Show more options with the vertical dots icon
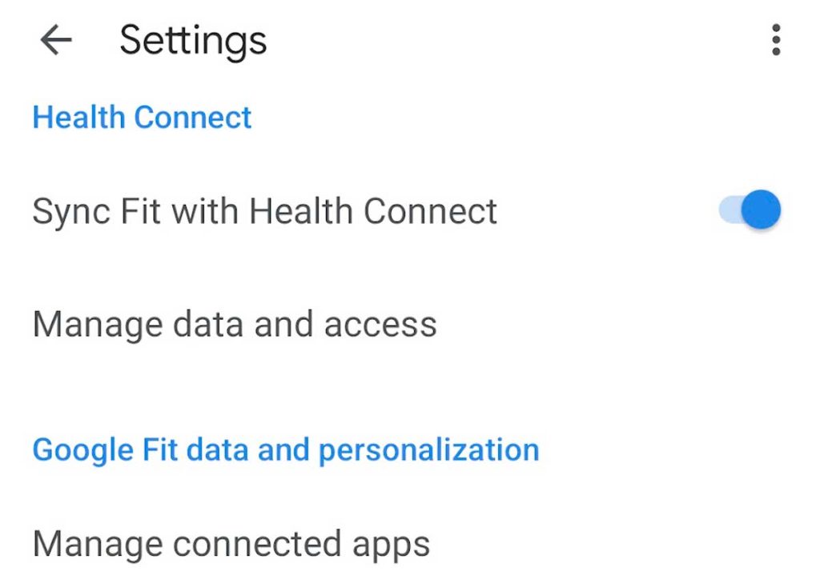 775,40
